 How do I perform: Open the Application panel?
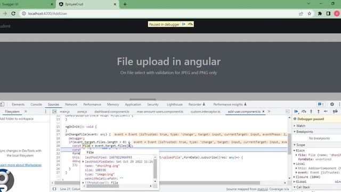[x=133, y=105]
